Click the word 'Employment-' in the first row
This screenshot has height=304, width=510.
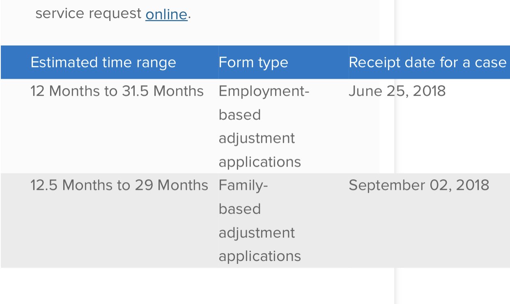264,91
